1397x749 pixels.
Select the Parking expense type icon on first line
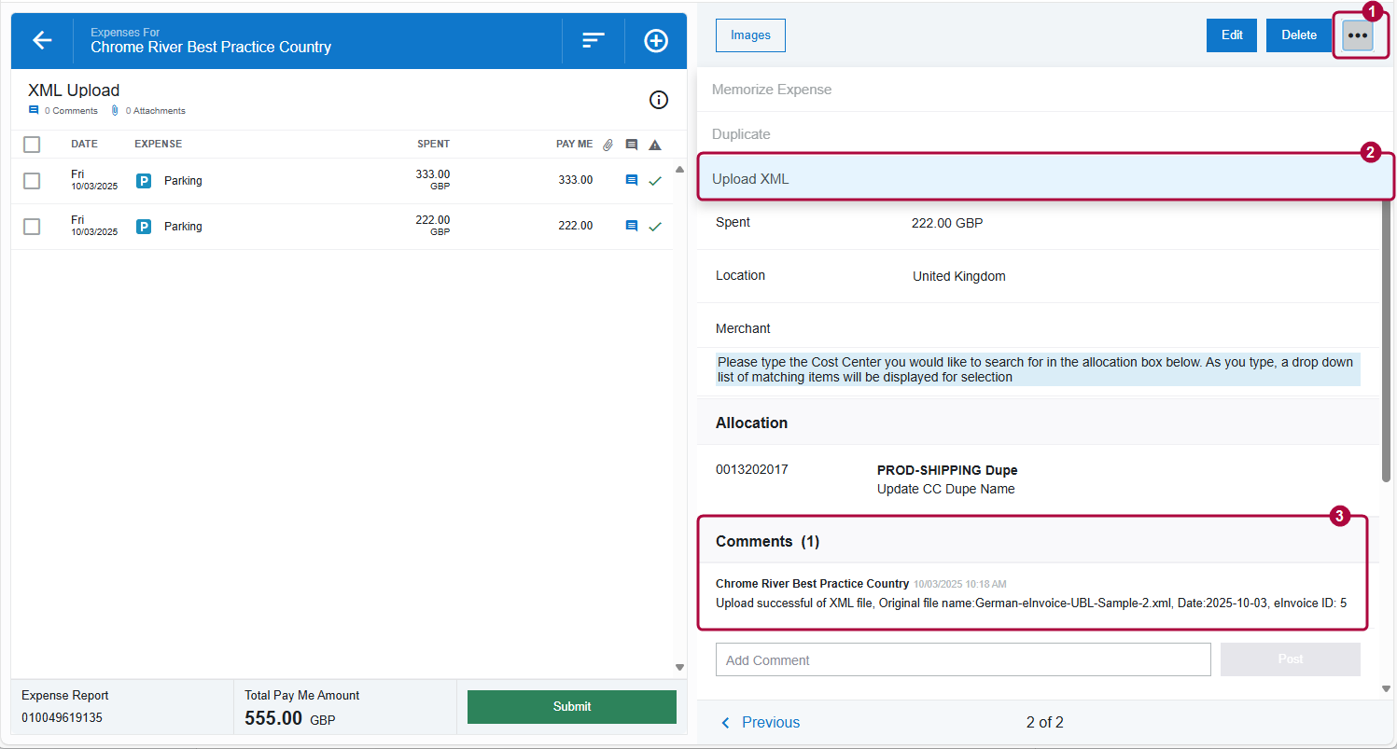[143, 180]
